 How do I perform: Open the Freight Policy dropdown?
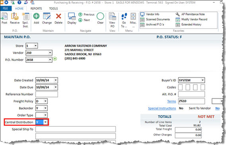click(45, 101)
